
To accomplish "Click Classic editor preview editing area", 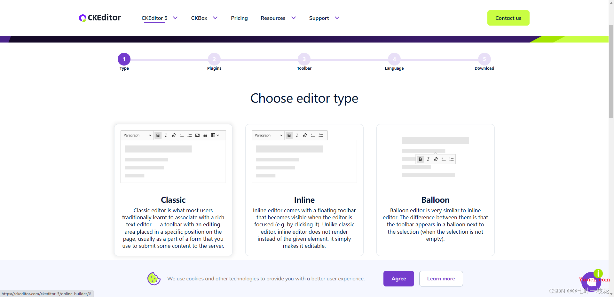I will [x=173, y=161].
